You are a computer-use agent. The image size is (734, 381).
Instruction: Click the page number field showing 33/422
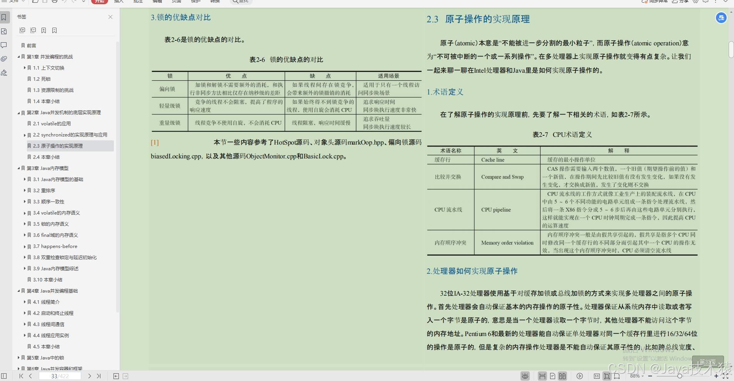[x=60, y=376]
